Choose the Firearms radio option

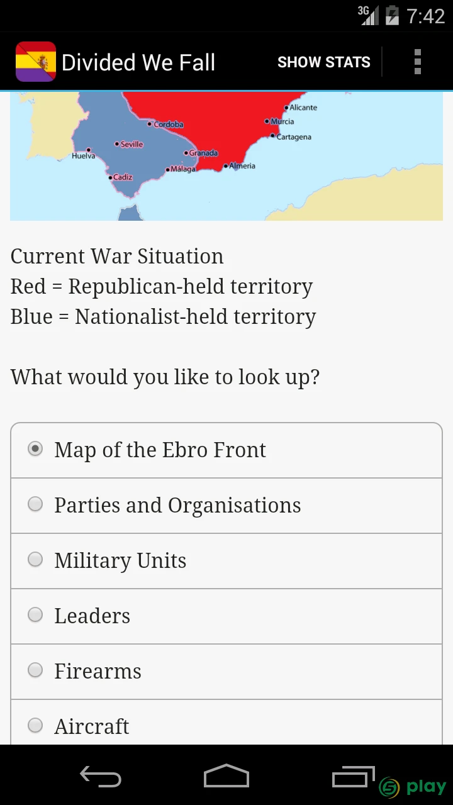click(x=226, y=672)
